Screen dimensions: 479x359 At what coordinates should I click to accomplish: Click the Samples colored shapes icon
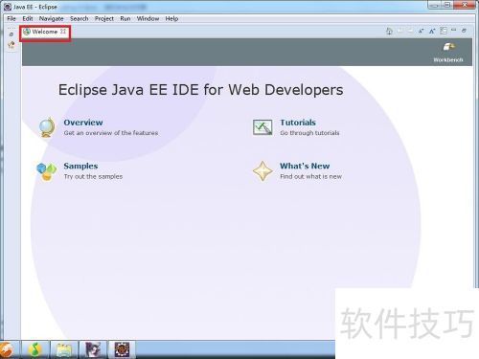coord(47,171)
